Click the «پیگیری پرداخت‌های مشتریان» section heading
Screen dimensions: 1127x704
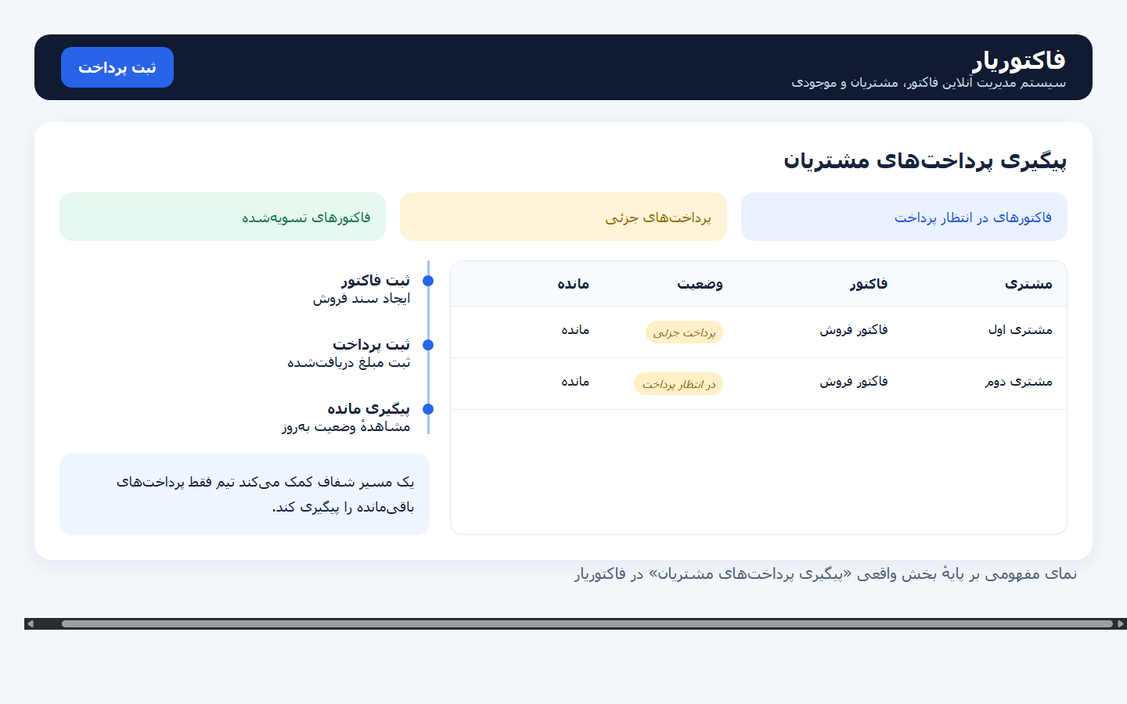(x=925, y=160)
